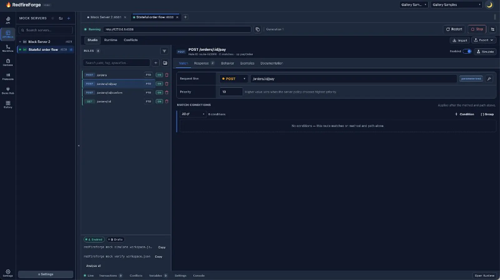Screen dimensions: 500x280
Task: Open a new tab with plus icon
Action: tap(185, 17)
